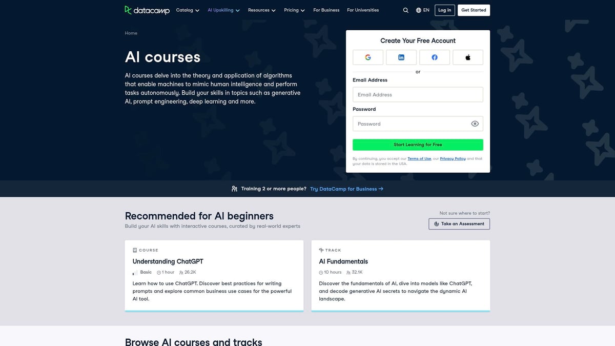The image size is (615, 346).
Task: Open the Terms of Use link
Action: [x=419, y=159]
